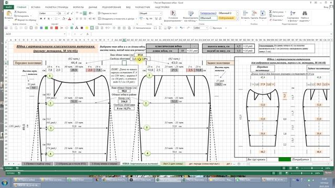This screenshot has height=188, width=335.
Task: Click the Переднее полотнище label box
Action: (x=28, y=63)
